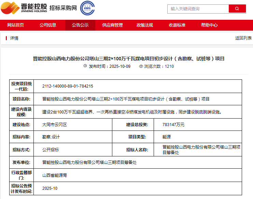Click the project name value in table
The height and width of the screenshot is (199, 253).
pyautogui.click(x=126, y=99)
